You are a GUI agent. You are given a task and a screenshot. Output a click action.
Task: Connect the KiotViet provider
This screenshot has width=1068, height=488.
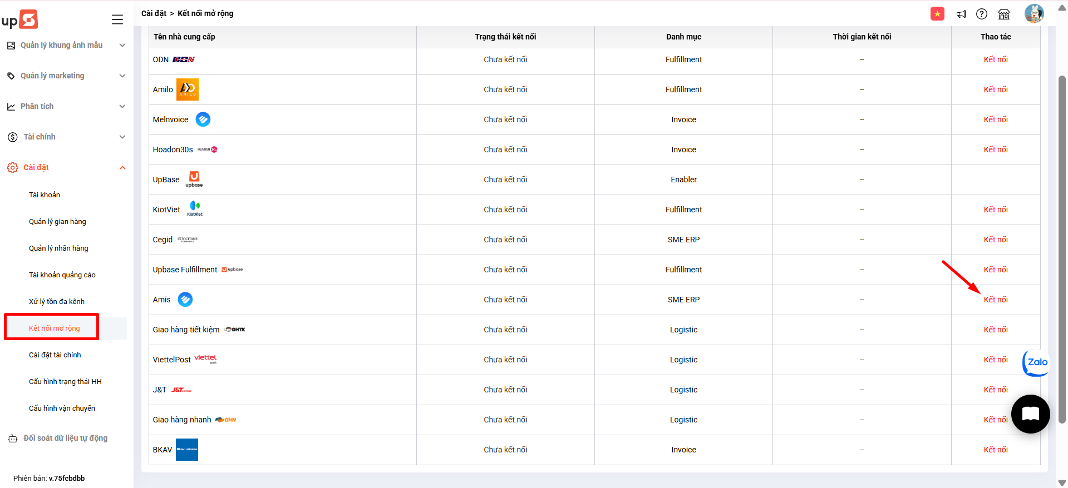pos(995,210)
